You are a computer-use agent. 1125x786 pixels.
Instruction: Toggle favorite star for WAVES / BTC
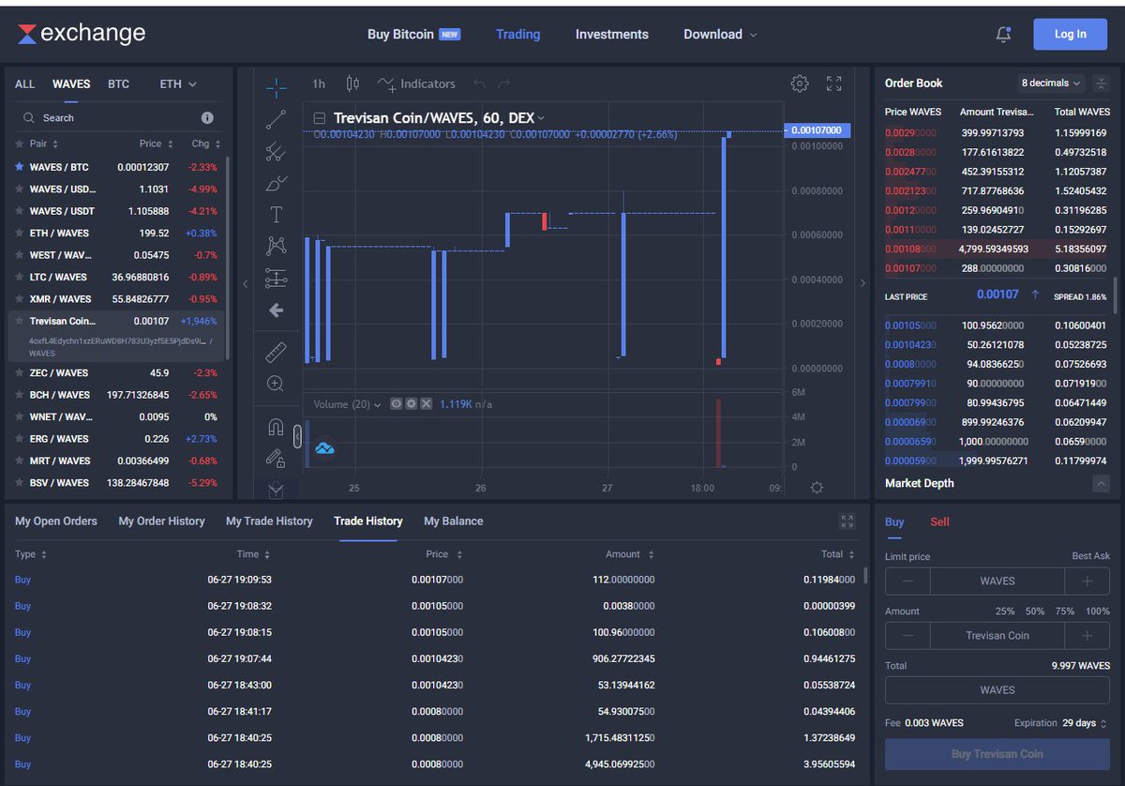[20, 167]
